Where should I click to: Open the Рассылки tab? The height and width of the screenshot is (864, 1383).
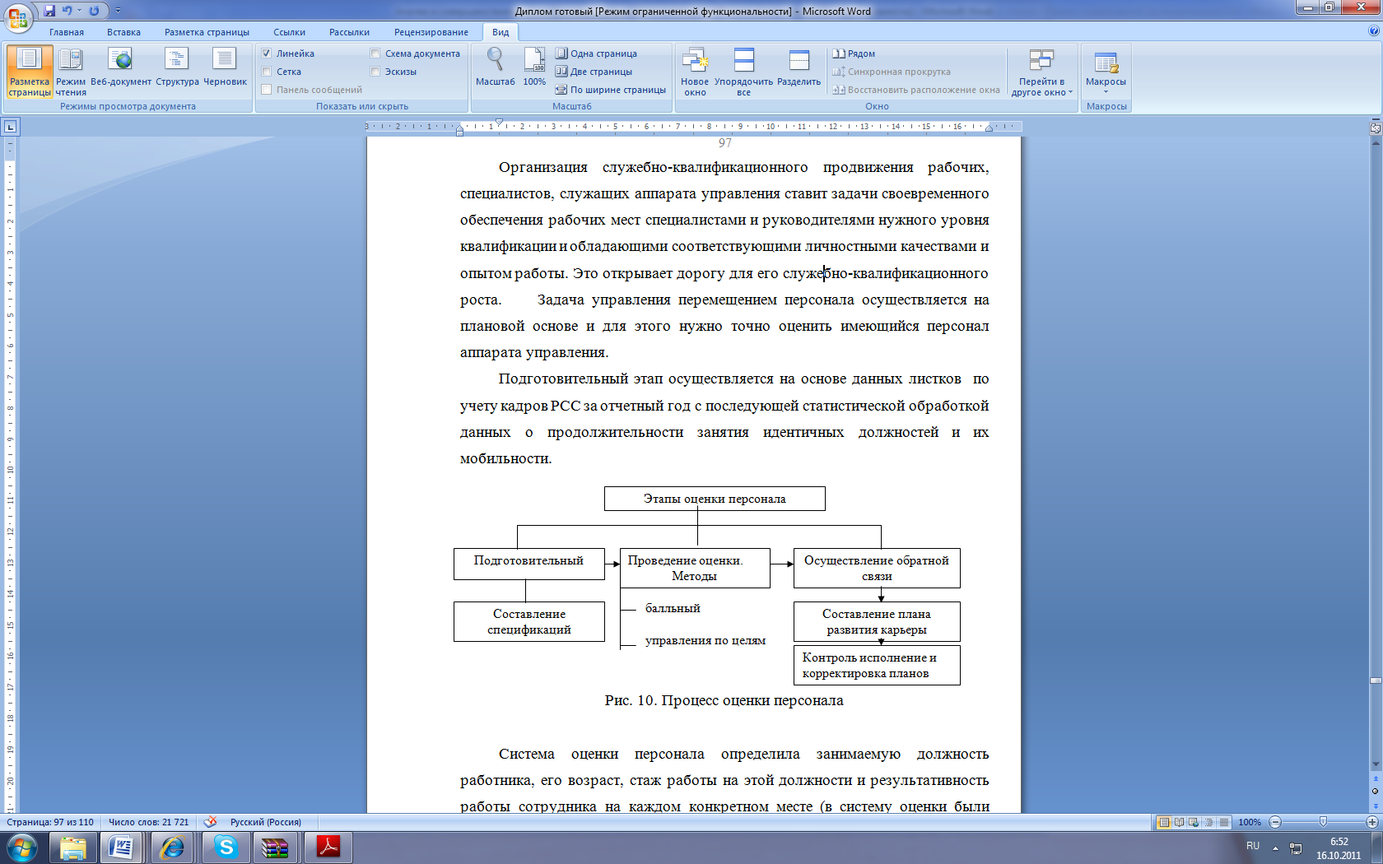349,32
